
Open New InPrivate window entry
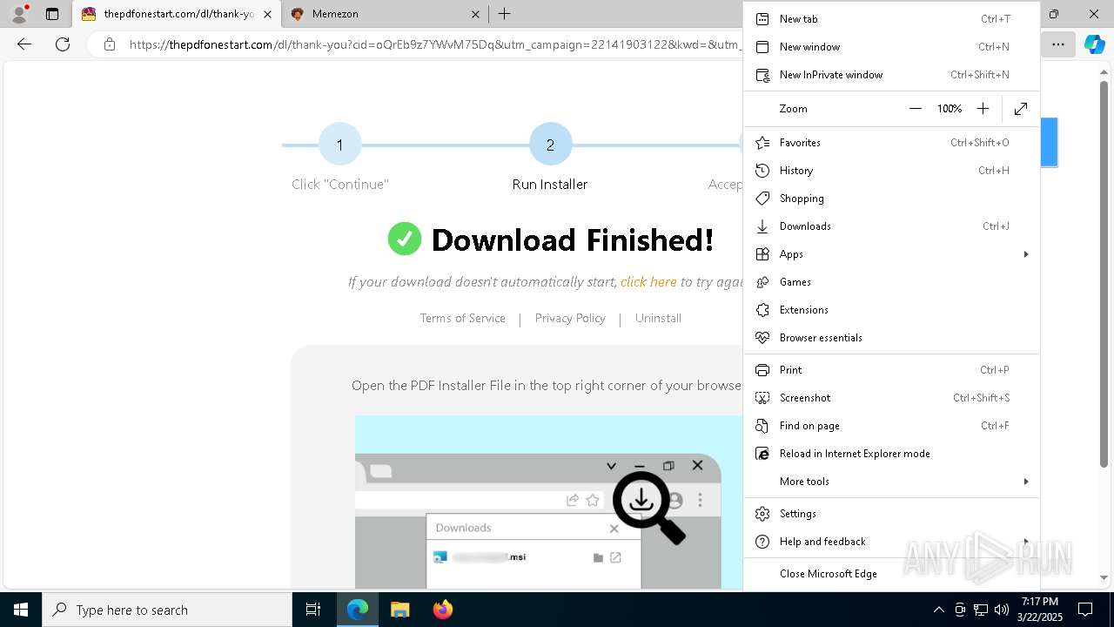point(891,74)
